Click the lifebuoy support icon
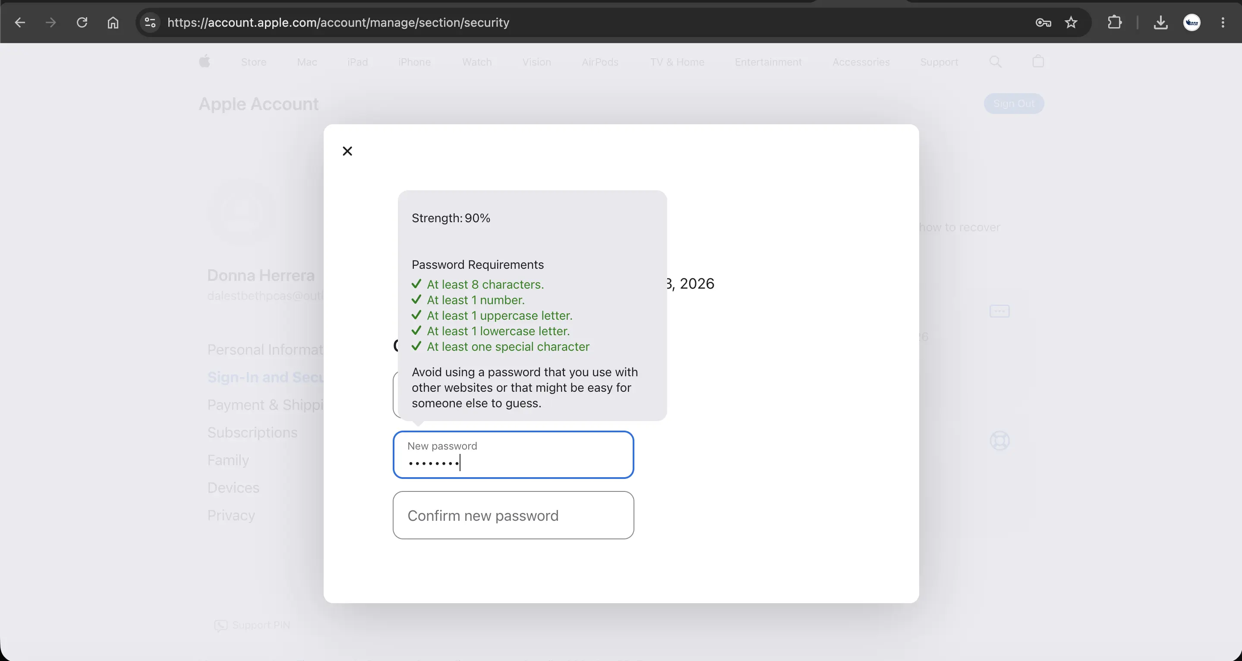The image size is (1242, 661). coord(999,440)
